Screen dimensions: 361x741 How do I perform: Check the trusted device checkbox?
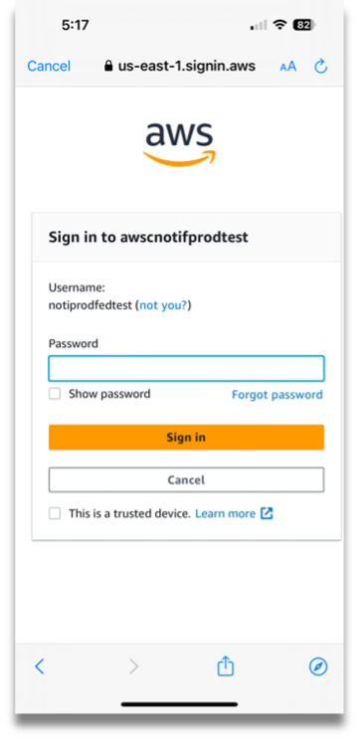click(55, 513)
